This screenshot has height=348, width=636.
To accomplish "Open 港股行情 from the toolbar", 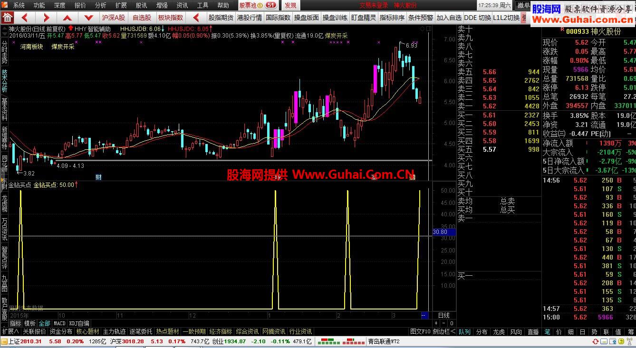I will (250, 18).
